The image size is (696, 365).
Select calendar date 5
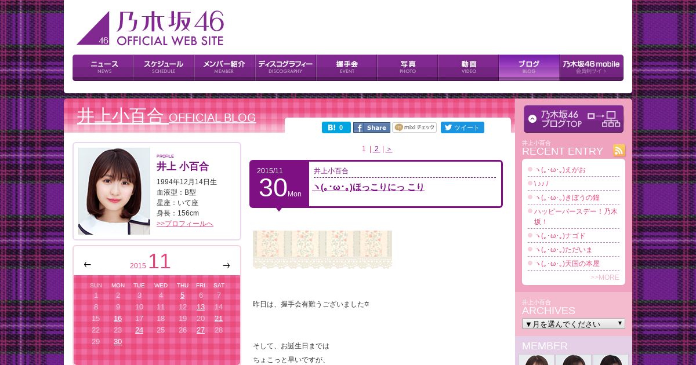coord(182,295)
